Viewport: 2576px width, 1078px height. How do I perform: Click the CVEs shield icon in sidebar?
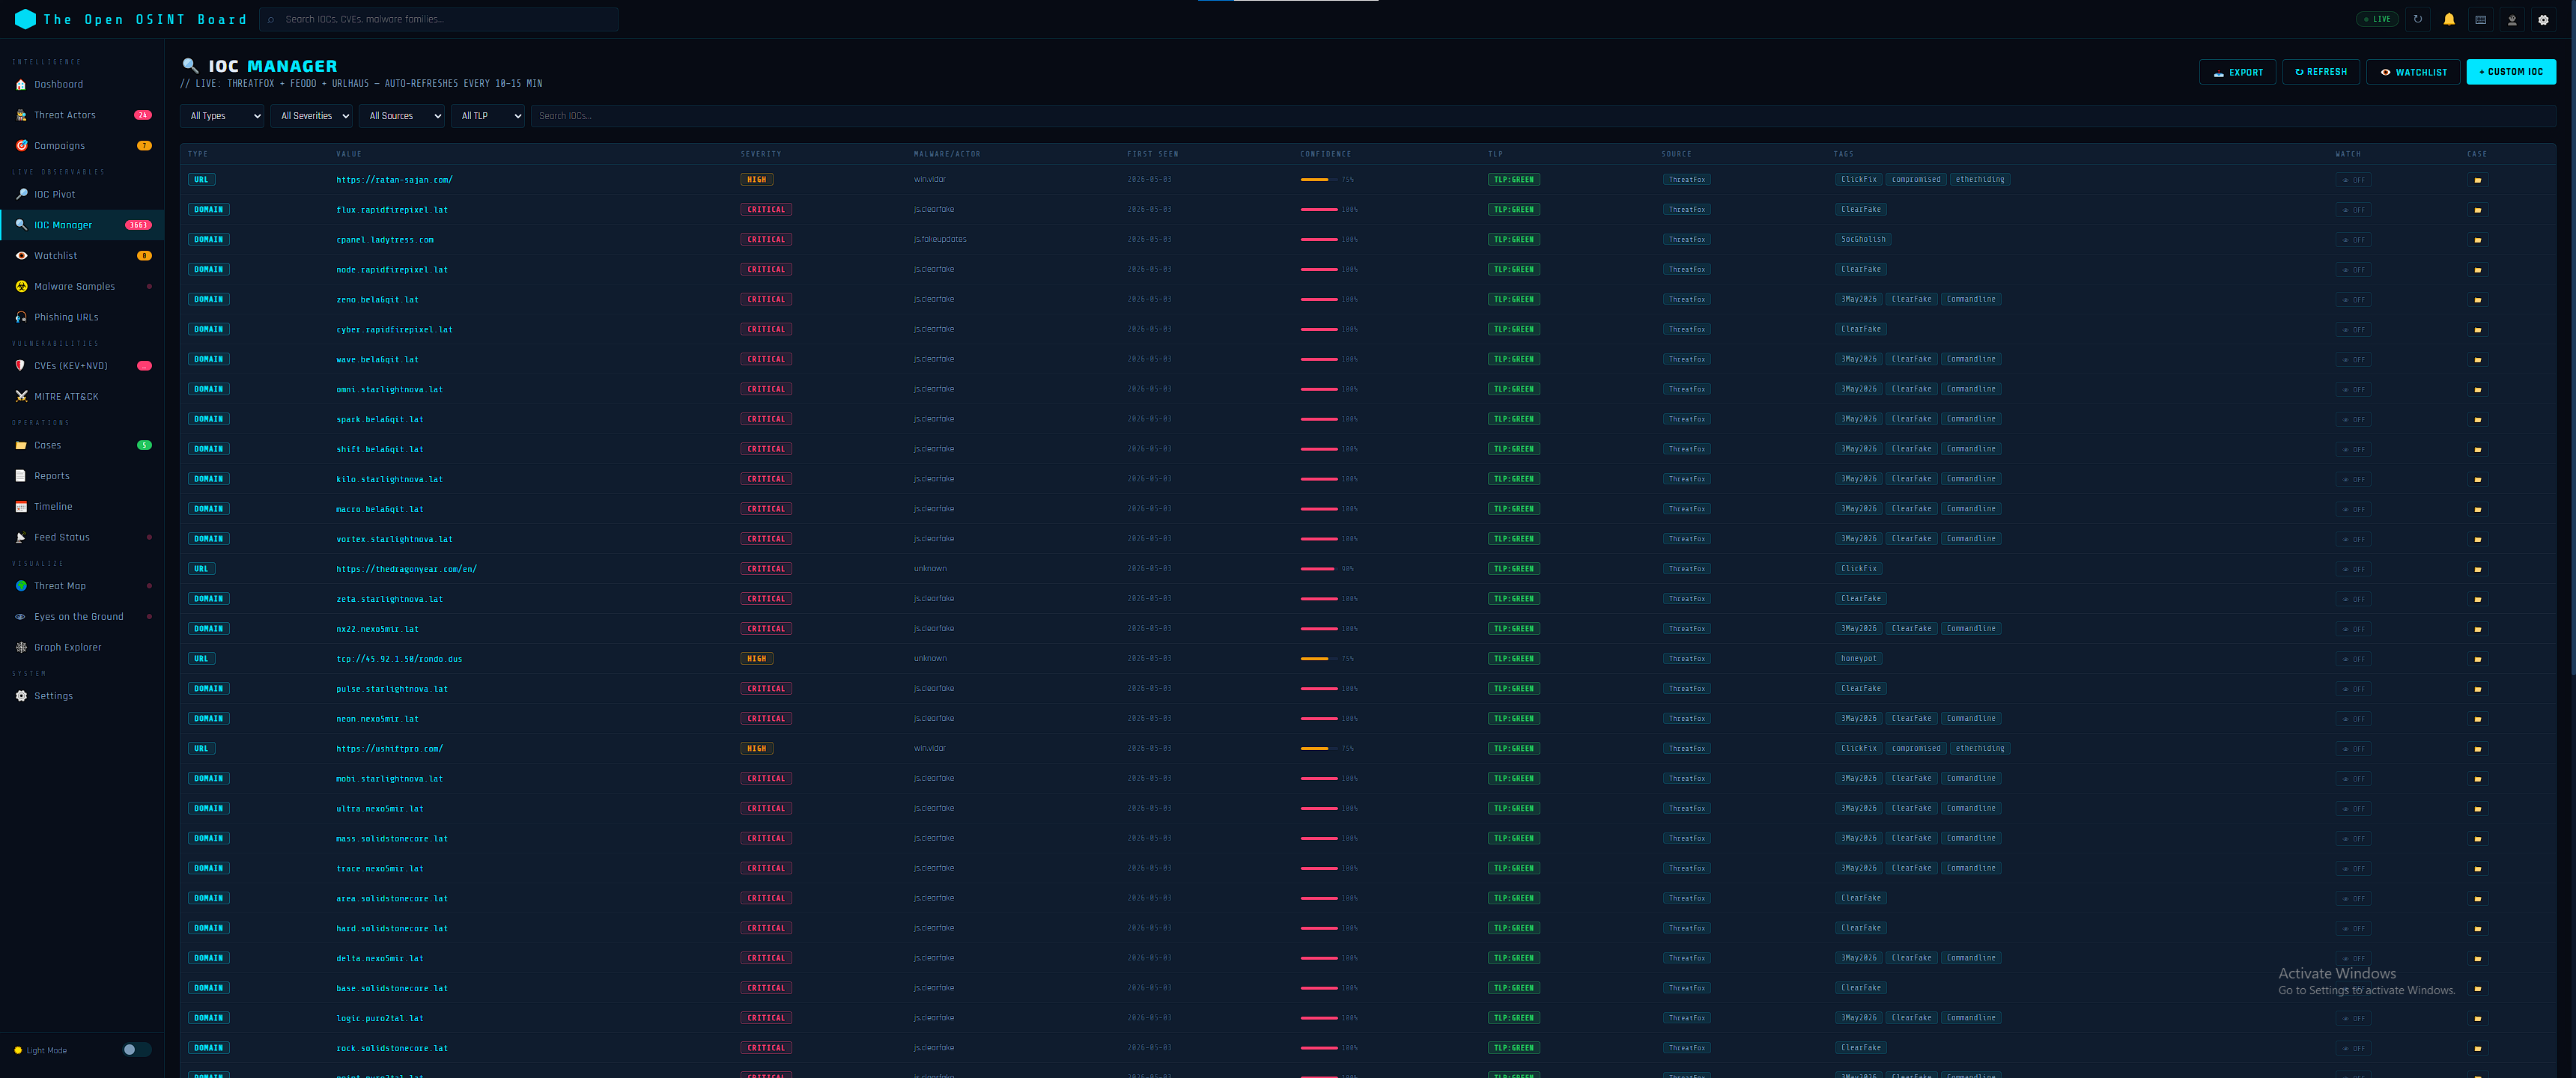(x=21, y=366)
